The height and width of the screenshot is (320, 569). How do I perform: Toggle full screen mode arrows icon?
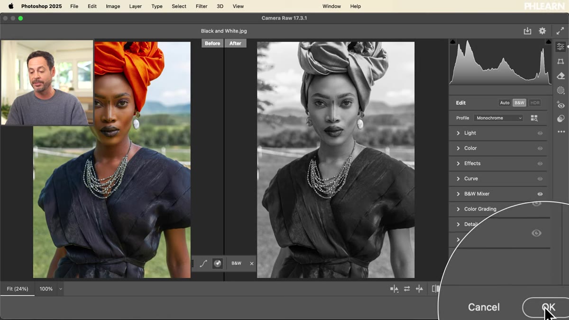pos(560,31)
